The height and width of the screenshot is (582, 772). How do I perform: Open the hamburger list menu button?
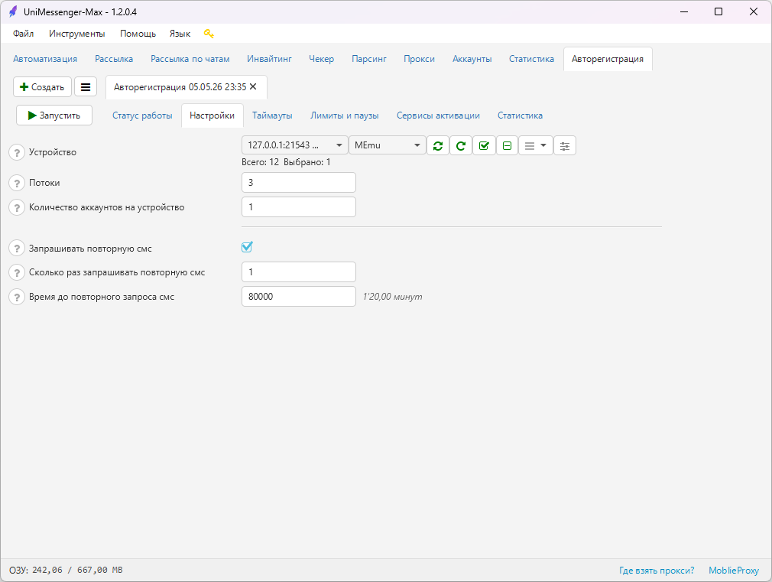[x=86, y=87]
